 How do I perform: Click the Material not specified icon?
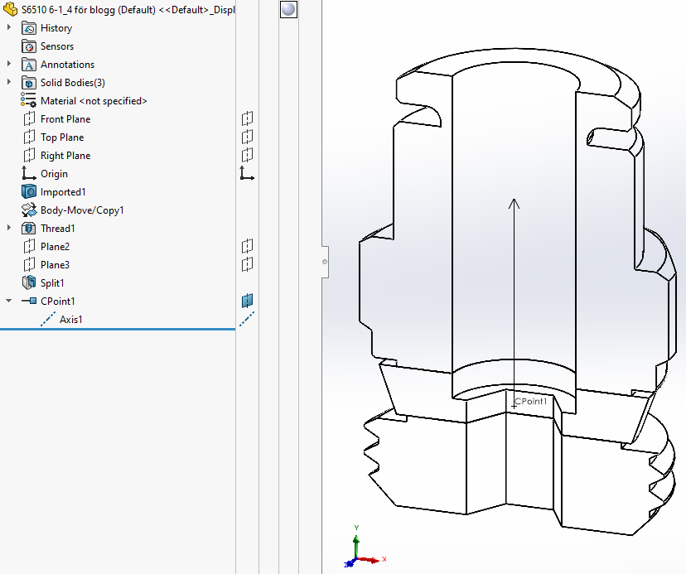[28, 101]
